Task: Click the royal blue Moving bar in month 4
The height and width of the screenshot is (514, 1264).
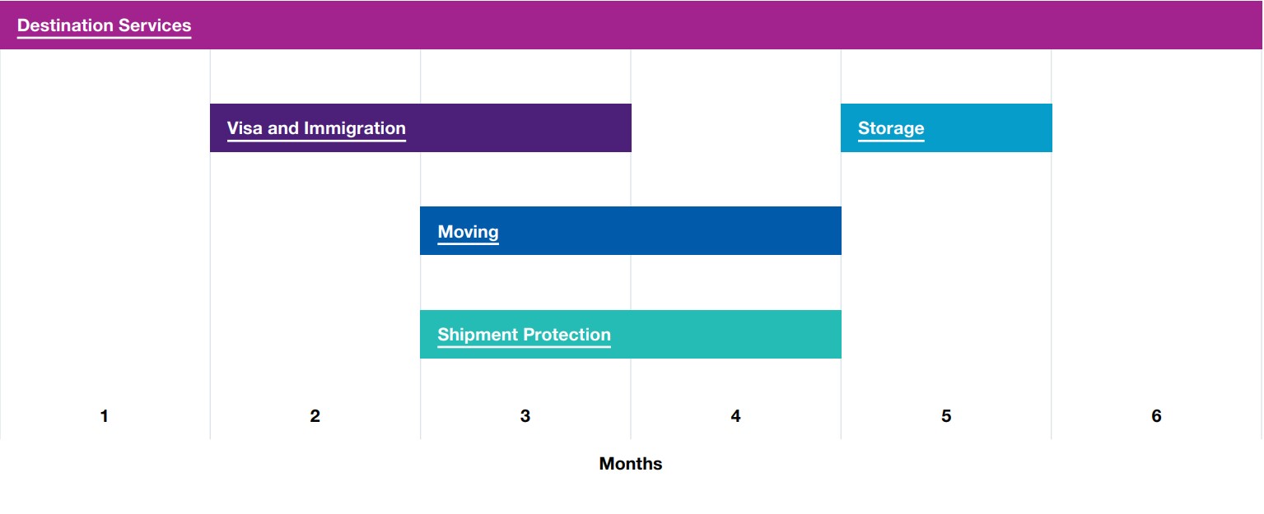Action: [735, 231]
